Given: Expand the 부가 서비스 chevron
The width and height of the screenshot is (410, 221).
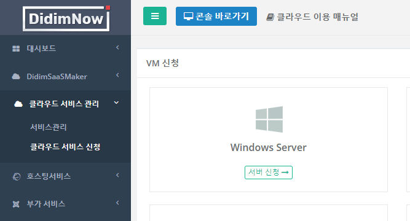Looking at the screenshot, I should [117, 203].
